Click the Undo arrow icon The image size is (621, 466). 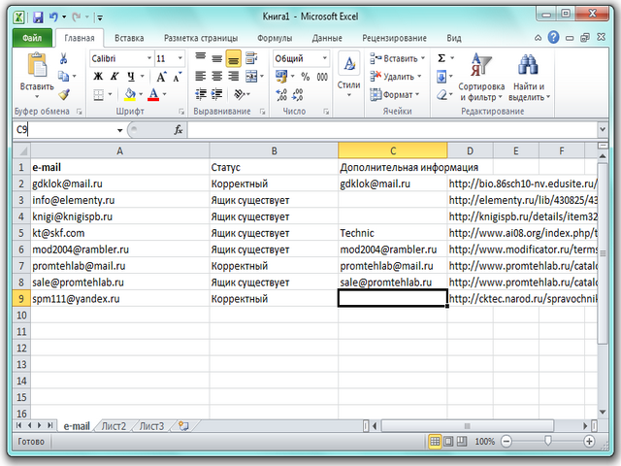point(53,17)
